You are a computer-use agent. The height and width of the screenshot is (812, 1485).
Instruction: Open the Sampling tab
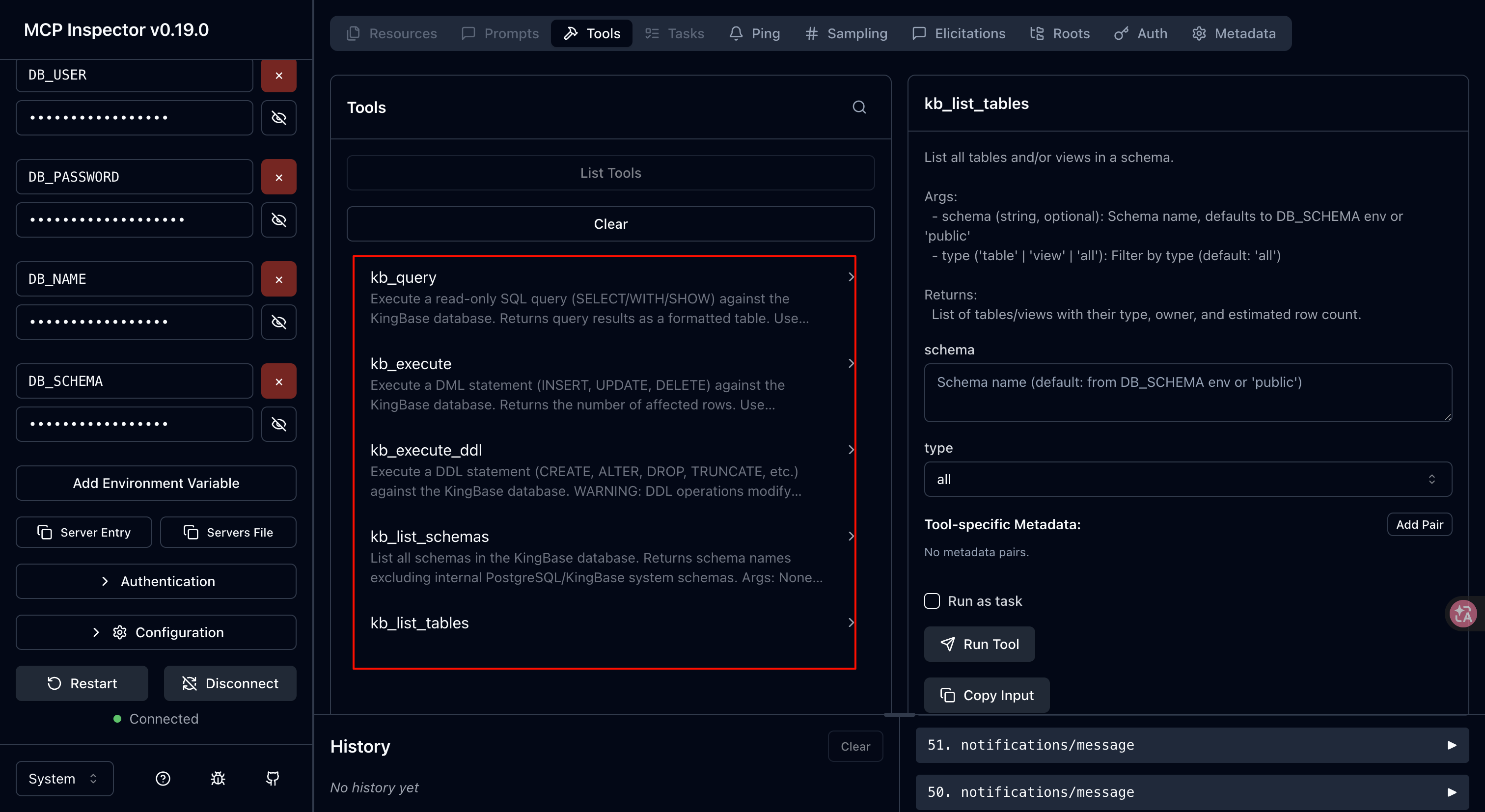point(846,33)
